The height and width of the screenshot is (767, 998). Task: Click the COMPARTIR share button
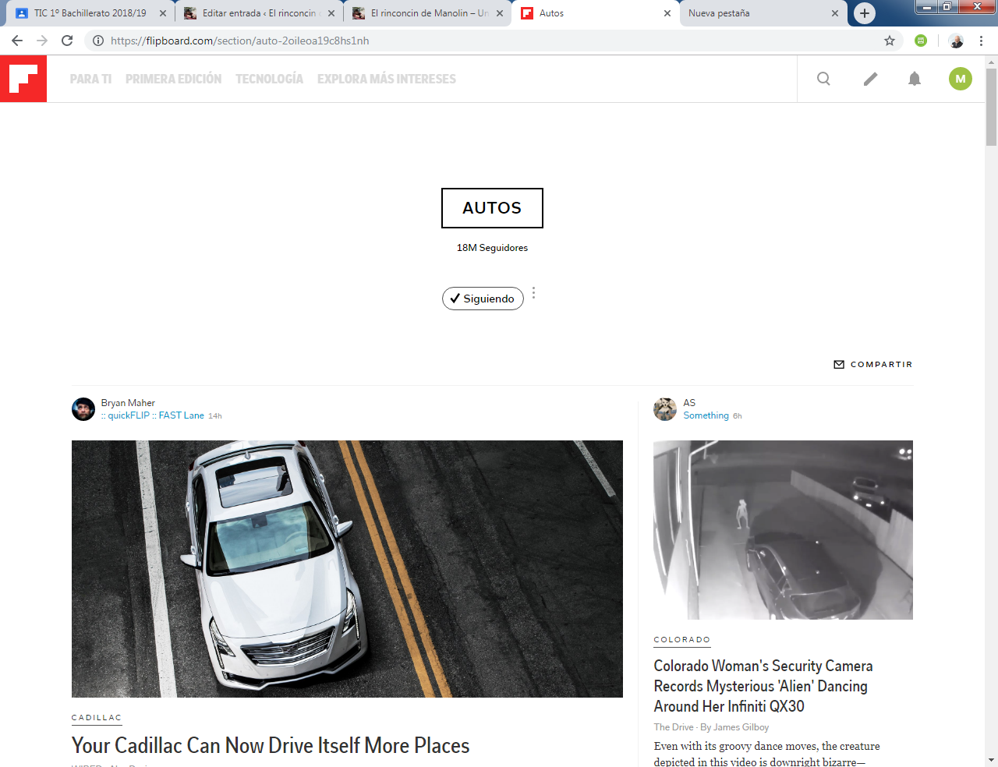(873, 364)
